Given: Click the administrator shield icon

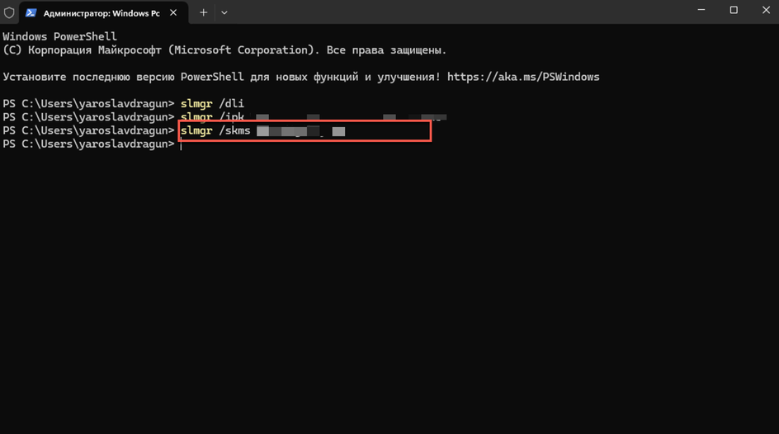Looking at the screenshot, I should point(9,12).
